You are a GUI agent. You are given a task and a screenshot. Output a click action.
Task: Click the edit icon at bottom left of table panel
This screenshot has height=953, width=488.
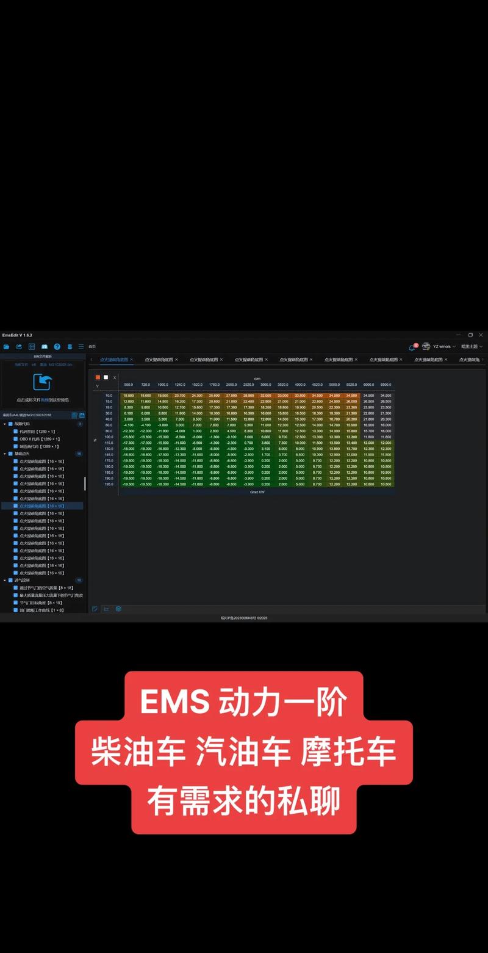click(95, 609)
